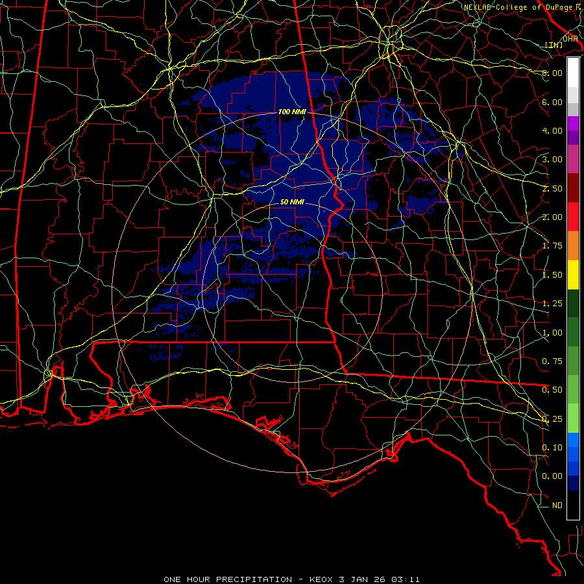Click the ND legend label
Image resolution: width=584 pixels, height=584 pixels.
coord(557,505)
